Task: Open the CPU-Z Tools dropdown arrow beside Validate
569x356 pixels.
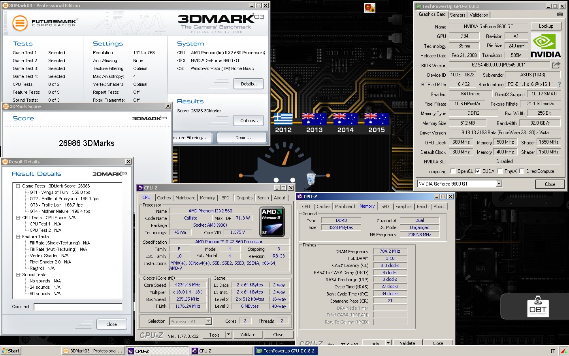Action: (228, 335)
